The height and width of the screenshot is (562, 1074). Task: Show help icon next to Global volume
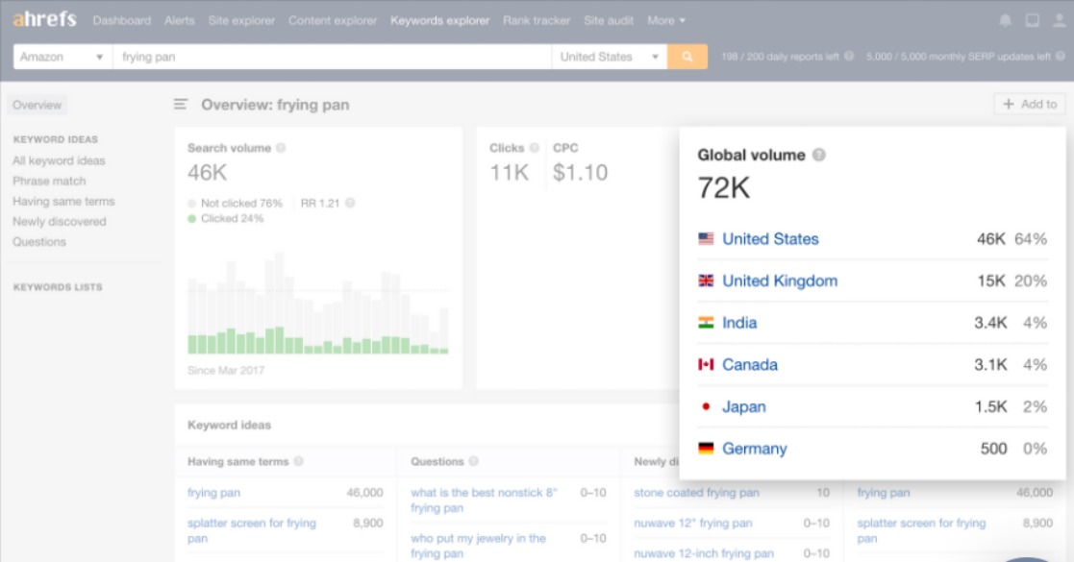click(x=818, y=155)
